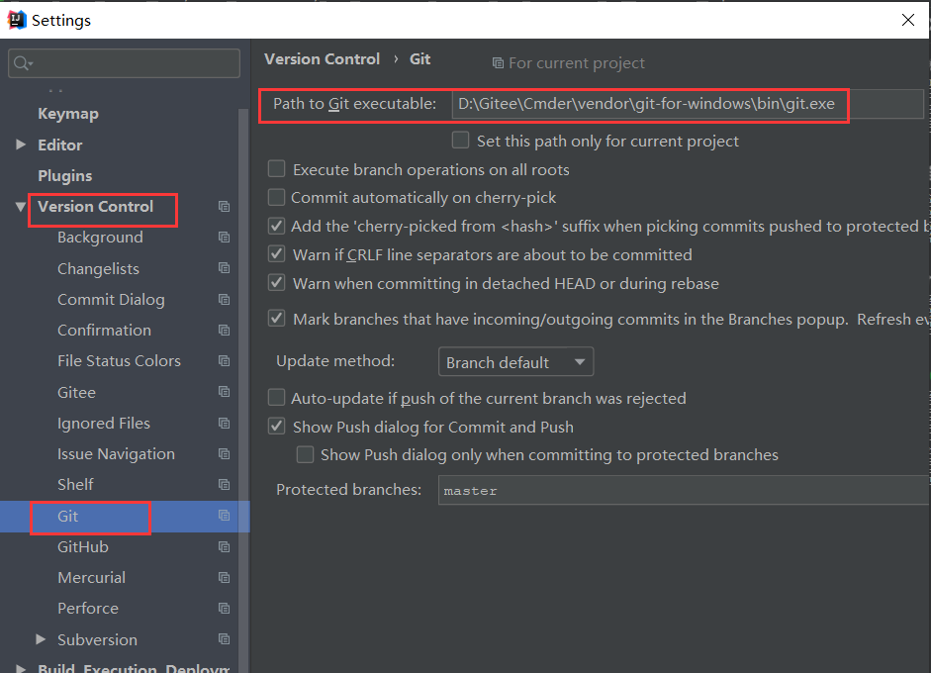Click the 'Version Control' breadcrumb in header

tap(322, 59)
